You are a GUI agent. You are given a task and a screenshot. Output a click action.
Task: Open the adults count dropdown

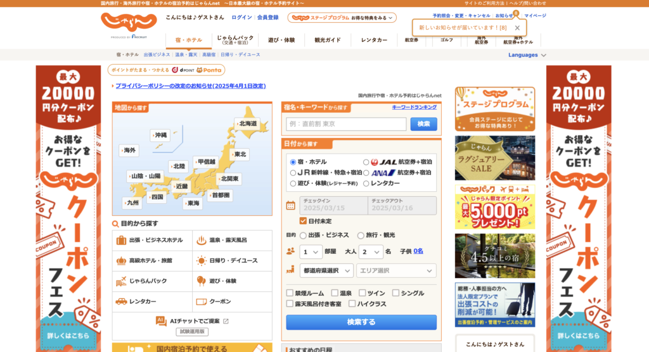[x=370, y=251]
